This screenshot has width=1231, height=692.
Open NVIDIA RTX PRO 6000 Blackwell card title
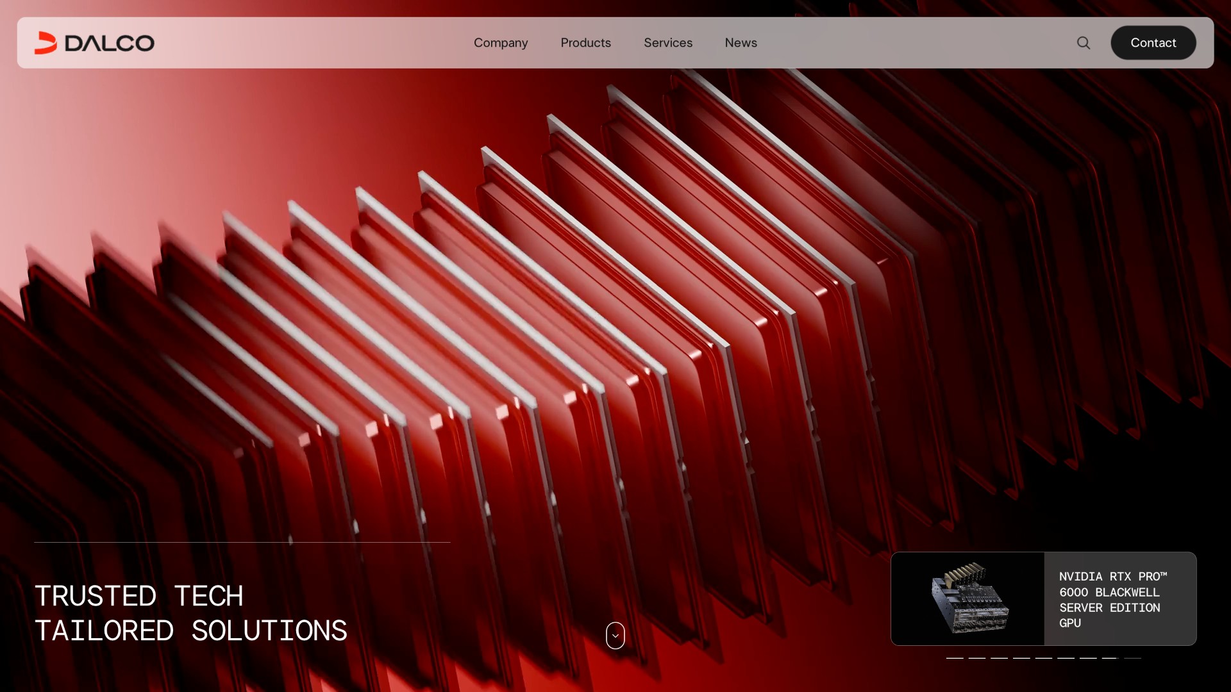click(x=1113, y=600)
